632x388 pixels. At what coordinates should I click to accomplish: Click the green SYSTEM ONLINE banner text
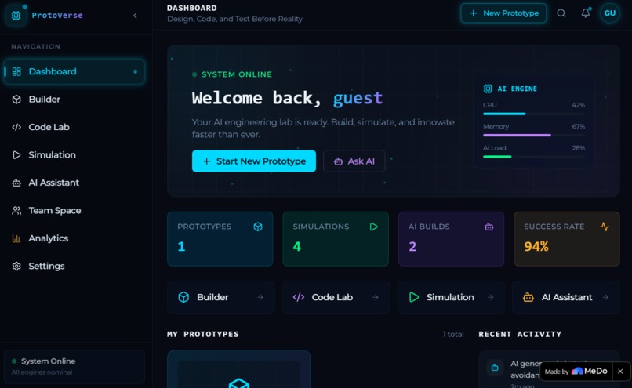(x=237, y=74)
